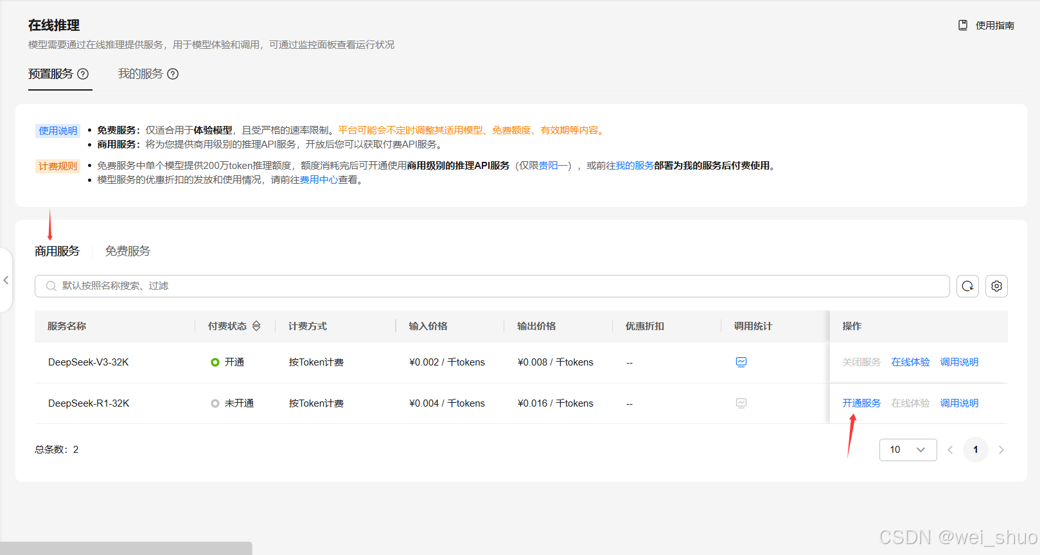
Task: Open the table settings gear icon
Action: click(996, 286)
